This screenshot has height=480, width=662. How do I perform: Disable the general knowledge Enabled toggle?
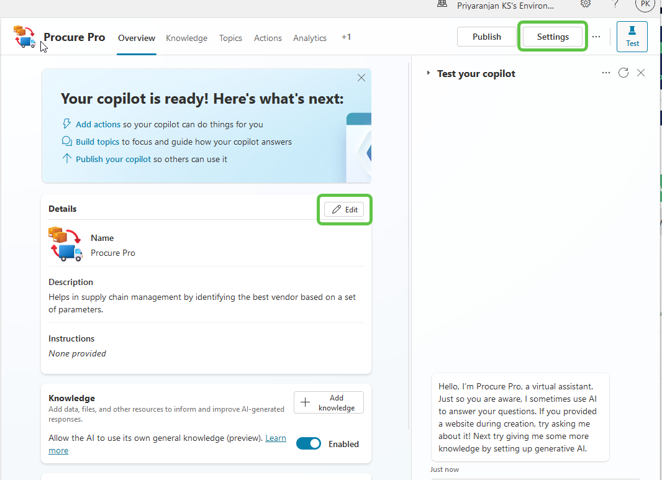tap(309, 443)
